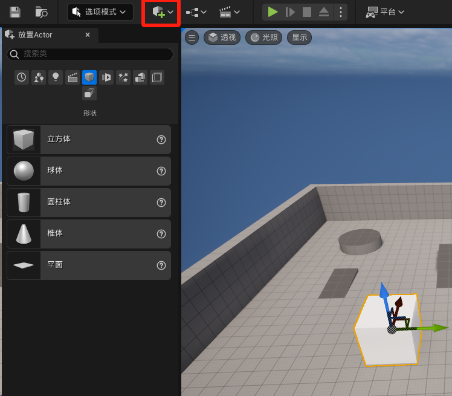Select the Visual Effects sparkle category
This screenshot has height=396, width=452.
point(123,77)
